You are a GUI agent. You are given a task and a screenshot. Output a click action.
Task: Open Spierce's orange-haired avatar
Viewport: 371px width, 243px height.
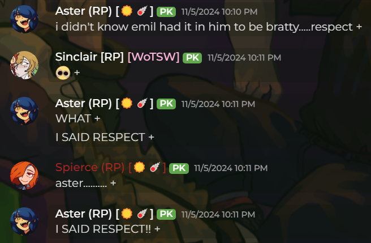point(24,176)
